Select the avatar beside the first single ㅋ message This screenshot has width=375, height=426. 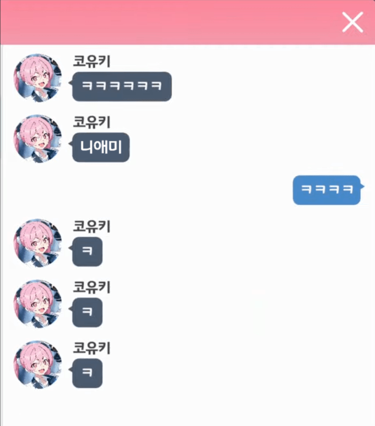pos(38,243)
